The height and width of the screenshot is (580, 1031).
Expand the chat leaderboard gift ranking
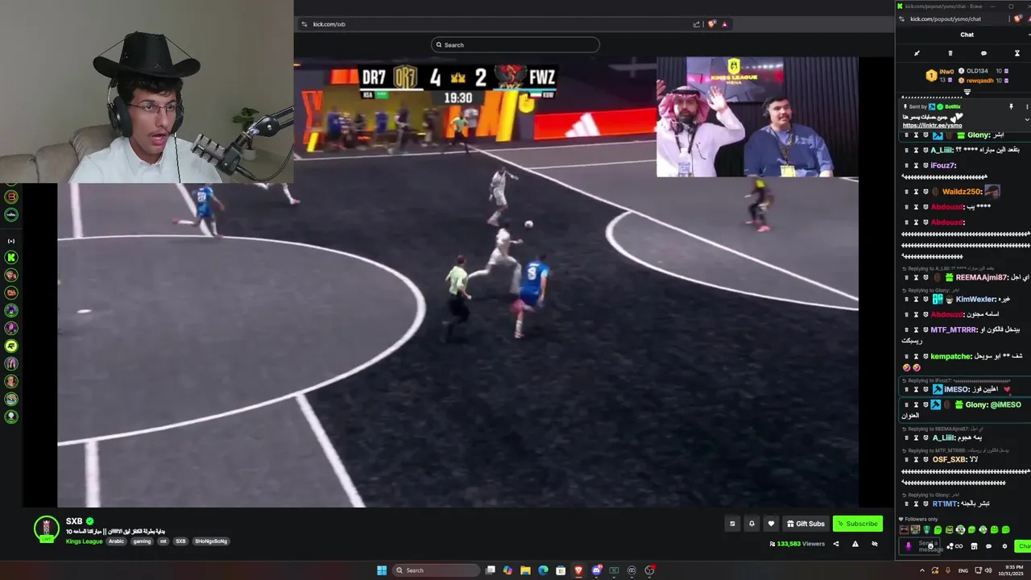967,92
